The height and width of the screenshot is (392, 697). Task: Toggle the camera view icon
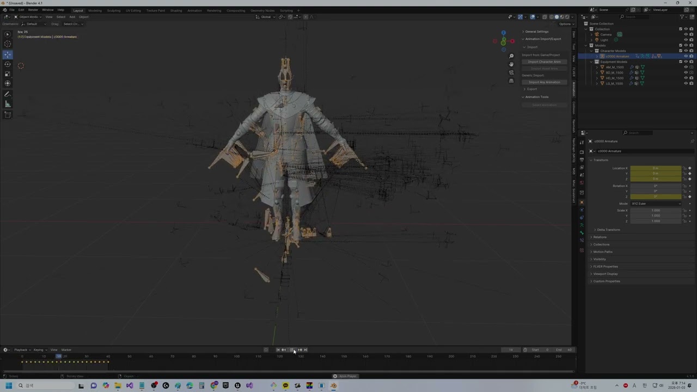click(x=511, y=72)
